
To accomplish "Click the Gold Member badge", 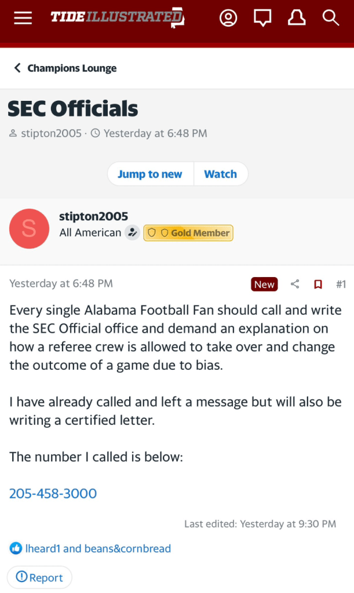I will click(x=188, y=233).
